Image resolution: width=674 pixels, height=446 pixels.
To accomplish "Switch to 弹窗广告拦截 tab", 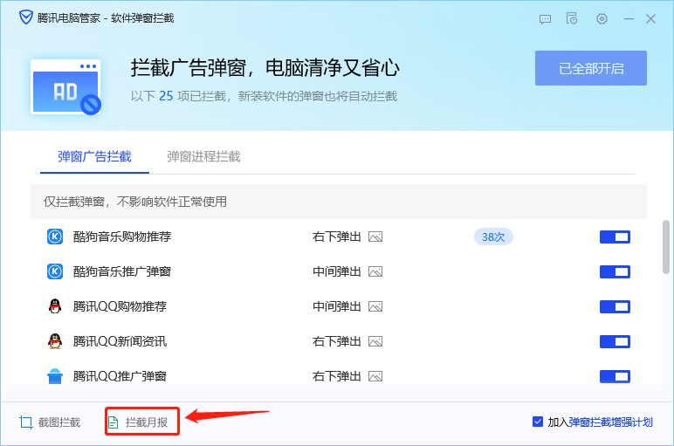I will coord(94,156).
